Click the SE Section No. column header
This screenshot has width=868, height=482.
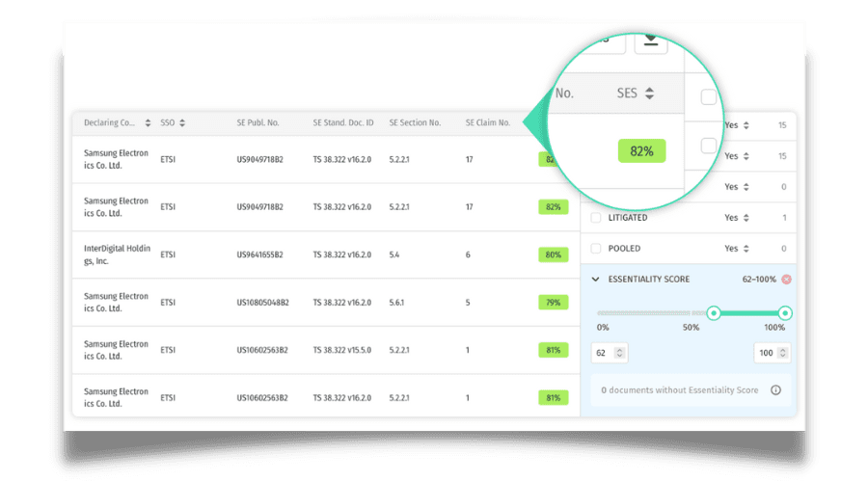click(x=415, y=122)
